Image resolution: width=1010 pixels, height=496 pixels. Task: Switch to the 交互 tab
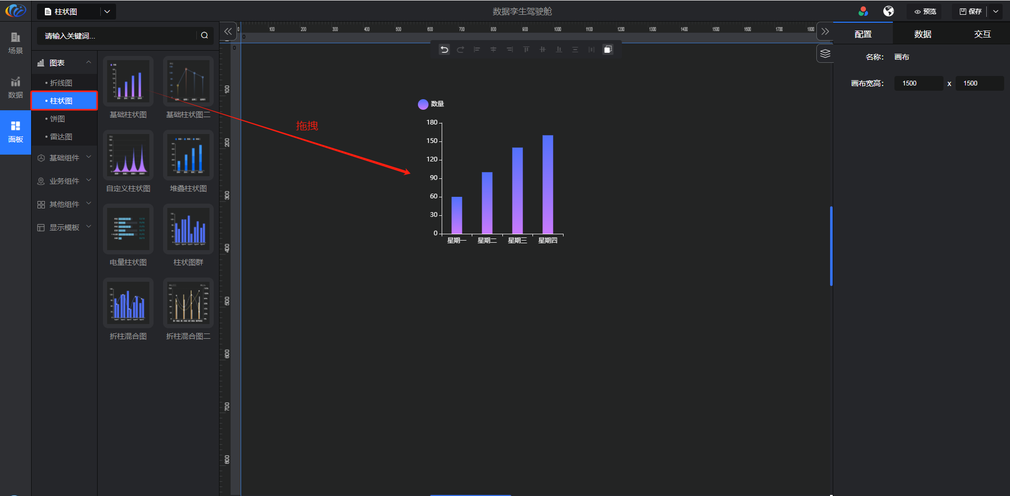pos(982,34)
